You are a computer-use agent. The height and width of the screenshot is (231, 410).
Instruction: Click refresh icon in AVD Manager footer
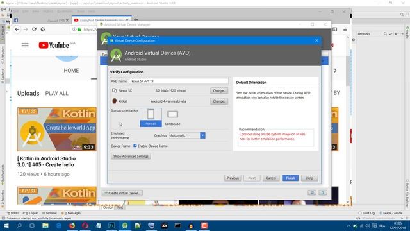(x=312, y=193)
